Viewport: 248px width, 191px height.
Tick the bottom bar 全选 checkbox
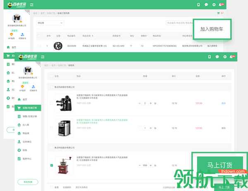click(x=52, y=187)
